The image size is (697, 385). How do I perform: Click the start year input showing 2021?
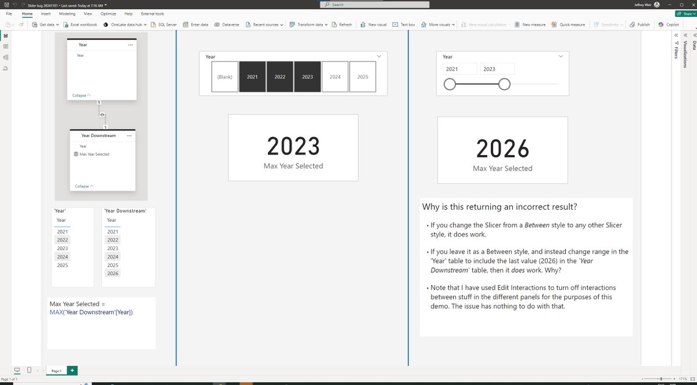click(460, 69)
